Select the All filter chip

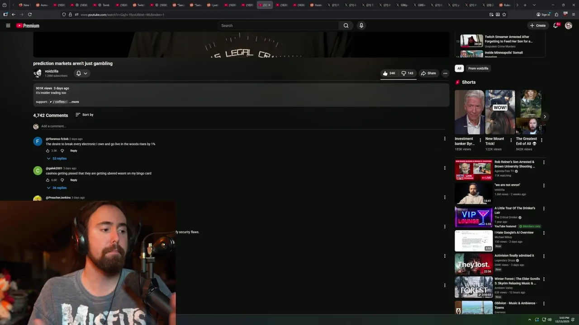[x=459, y=69]
